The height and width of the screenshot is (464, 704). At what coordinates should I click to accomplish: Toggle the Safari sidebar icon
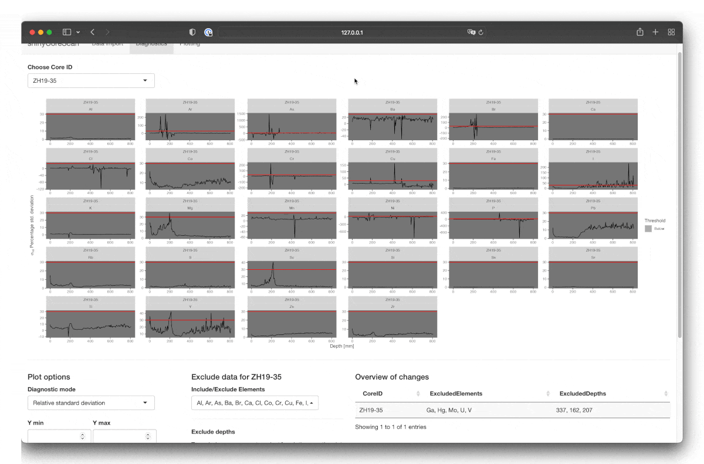67,32
